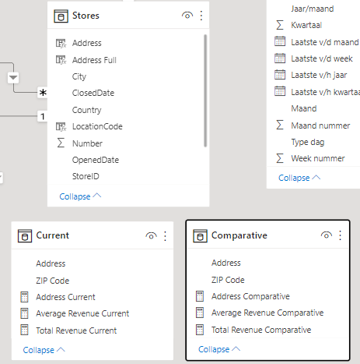The image size is (360, 364).
Task: Click the Comparative table title
Action: [239, 235]
